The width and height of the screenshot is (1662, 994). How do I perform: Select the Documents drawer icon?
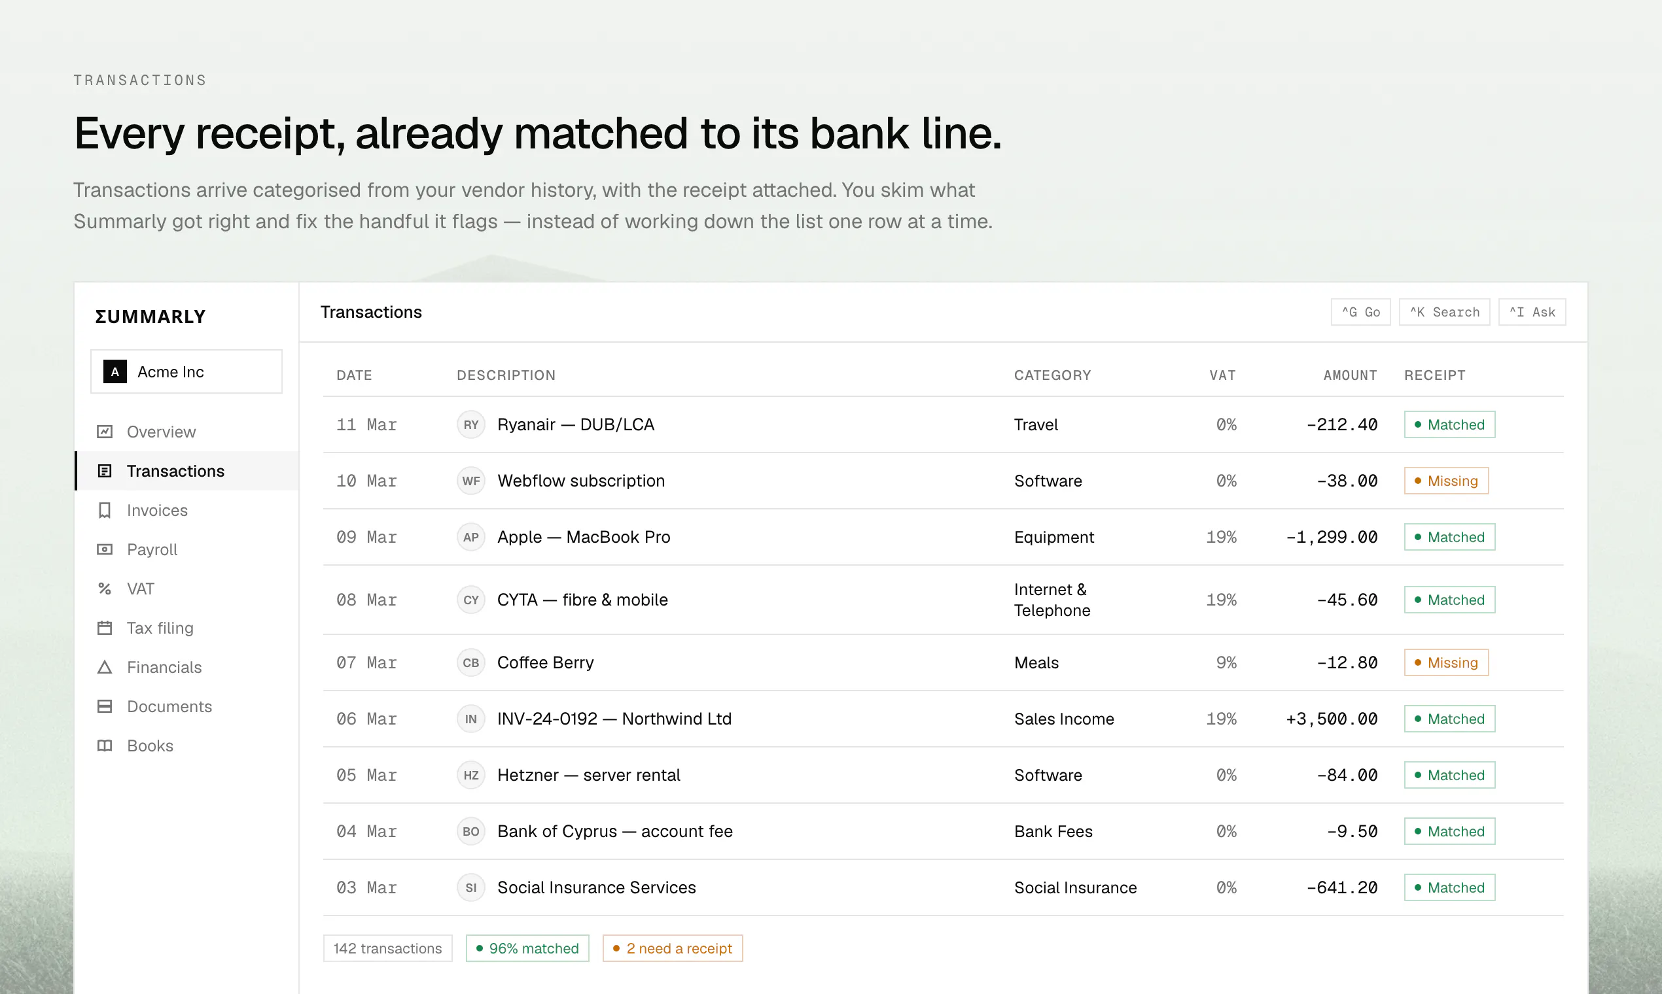[105, 706]
